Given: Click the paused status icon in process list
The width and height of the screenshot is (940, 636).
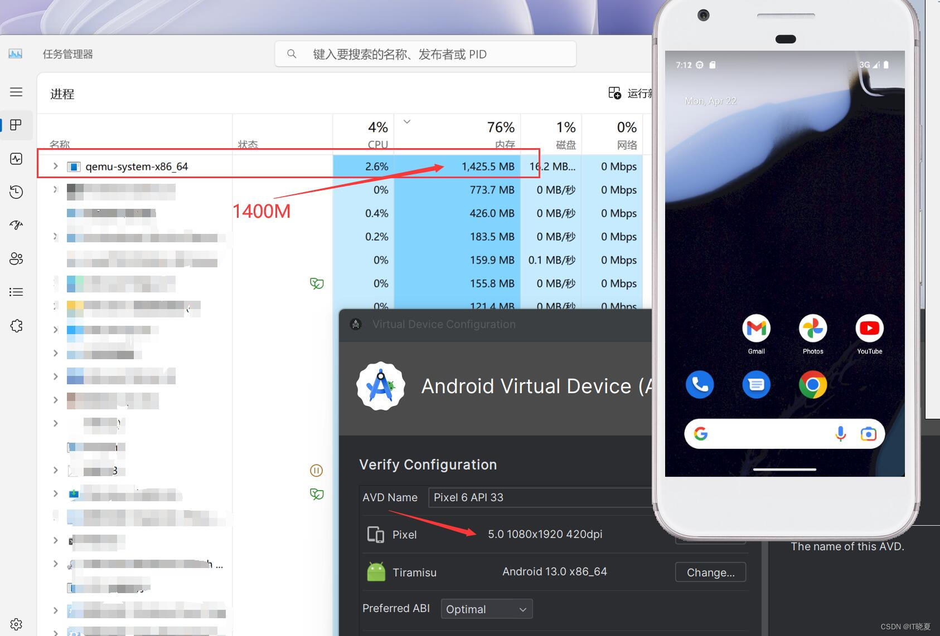Looking at the screenshot, I should pyautogui.click(x=316, y=471).
